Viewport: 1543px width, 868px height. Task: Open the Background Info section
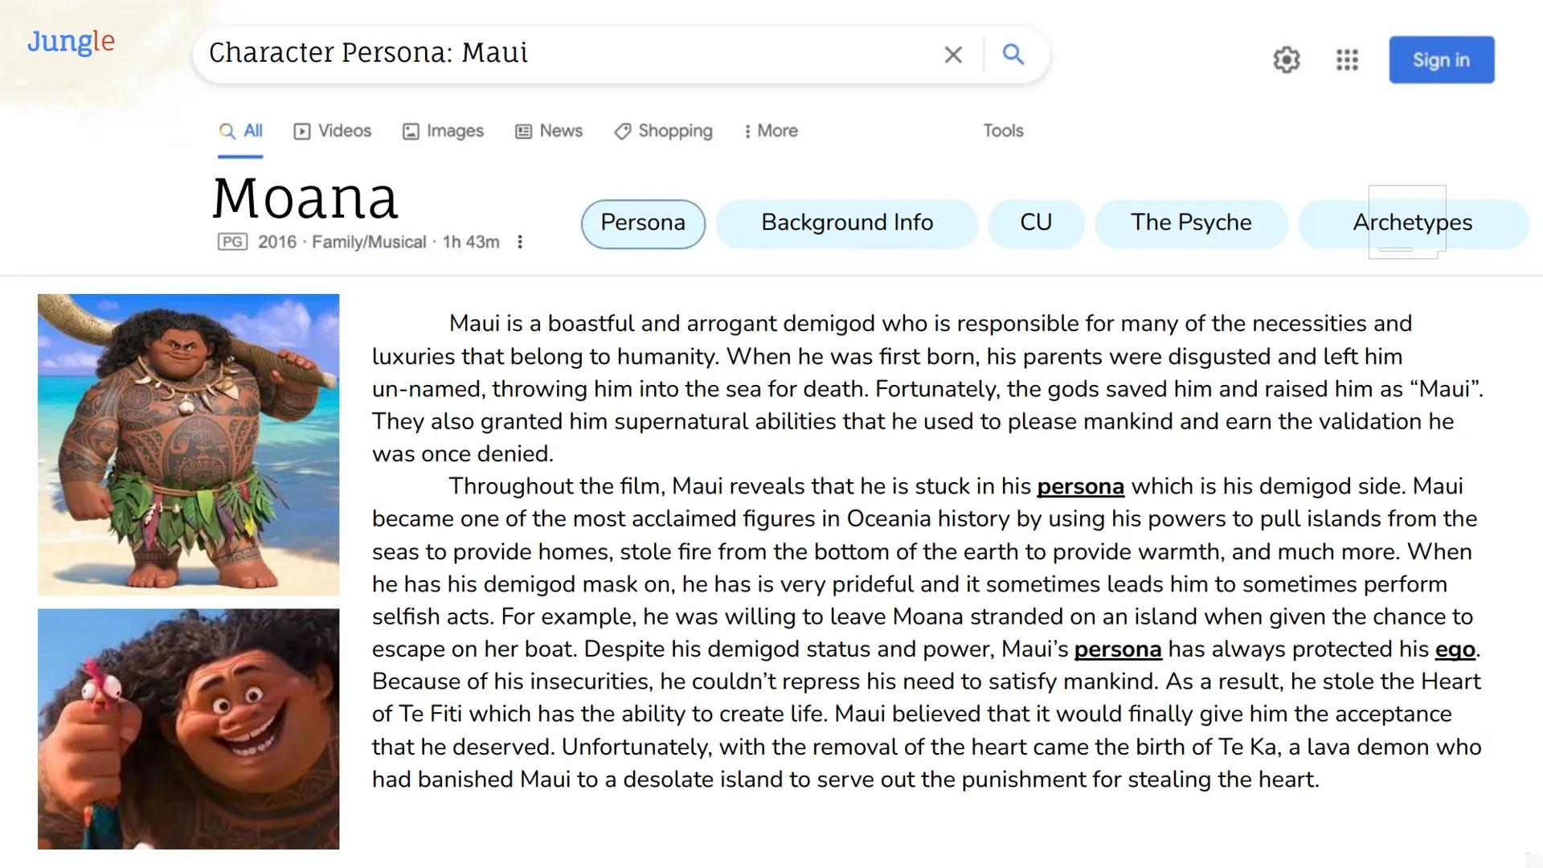pos(846,223)
